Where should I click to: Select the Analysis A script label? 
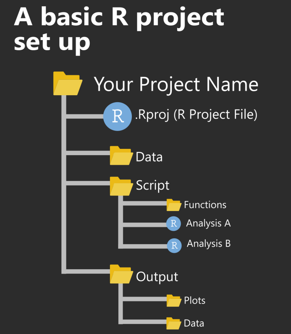(208, 223)
